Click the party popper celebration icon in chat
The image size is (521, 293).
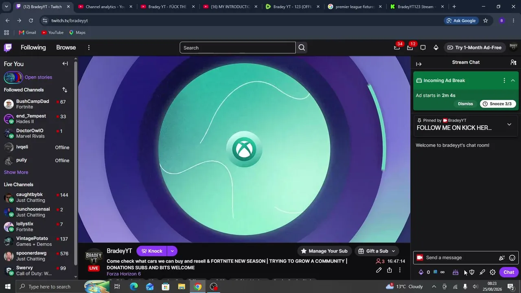coord(502,258)
